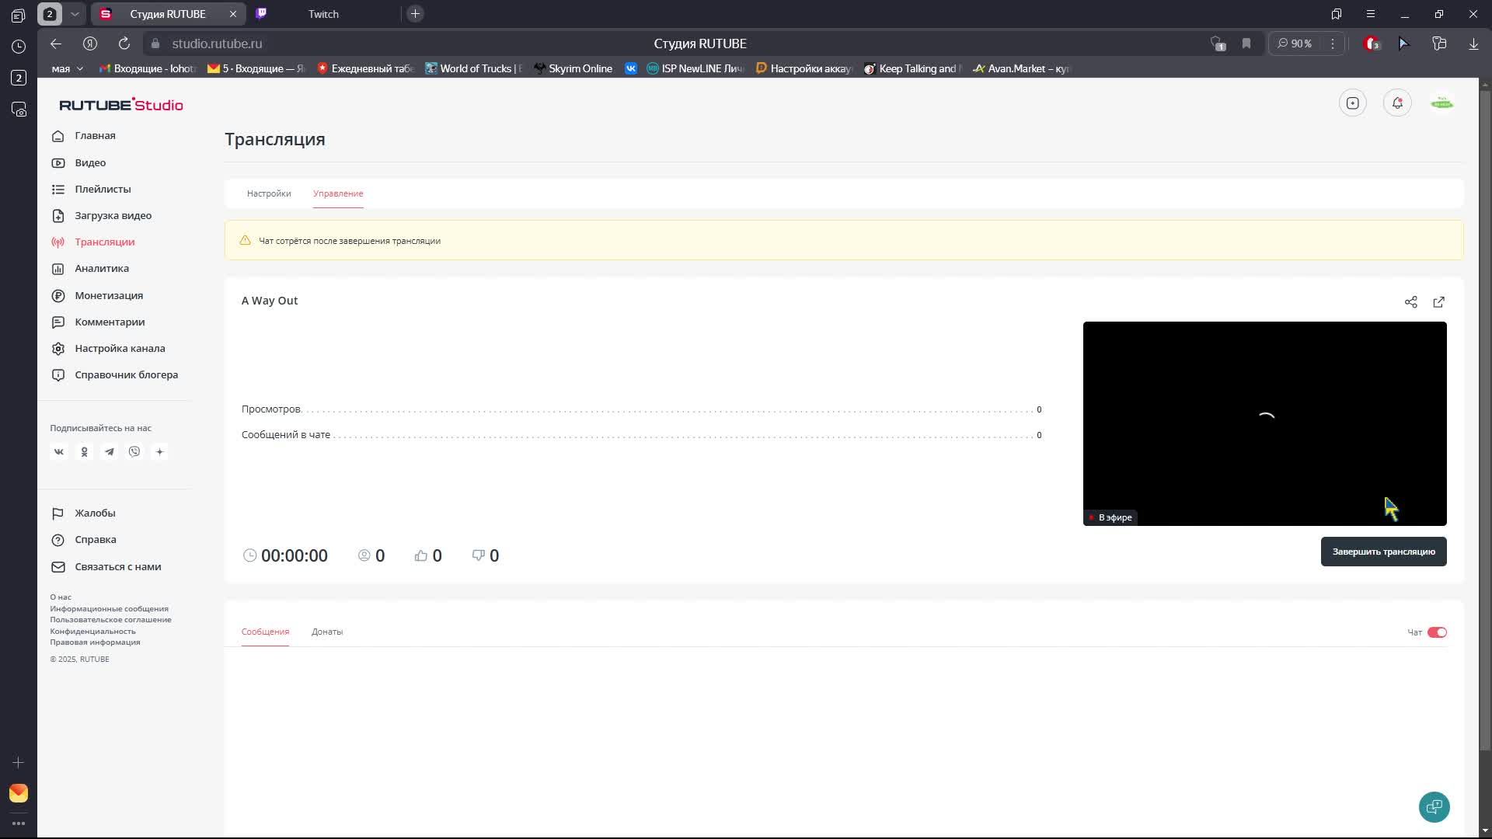
Task: Click the Odnoklassniki social icon
Action: tap(84, 452)
